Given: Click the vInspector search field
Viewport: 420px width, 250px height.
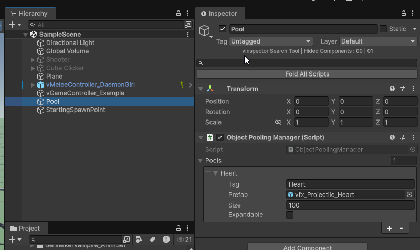Looking at the screenshot, I should coord(307,63).
